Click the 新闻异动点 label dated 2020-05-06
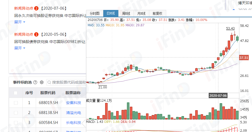Viewport: 252px width, 132px height. 24,34
